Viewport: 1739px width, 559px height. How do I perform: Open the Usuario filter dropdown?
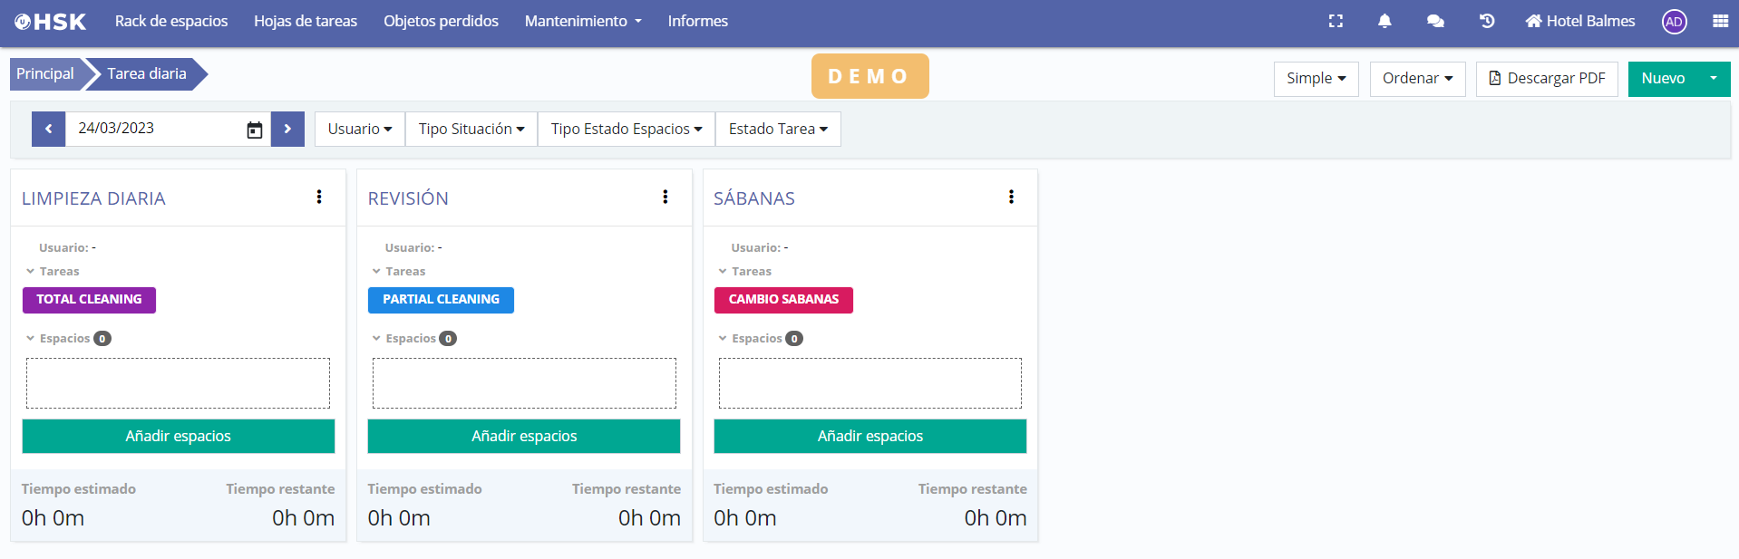(x=359, y=129)
